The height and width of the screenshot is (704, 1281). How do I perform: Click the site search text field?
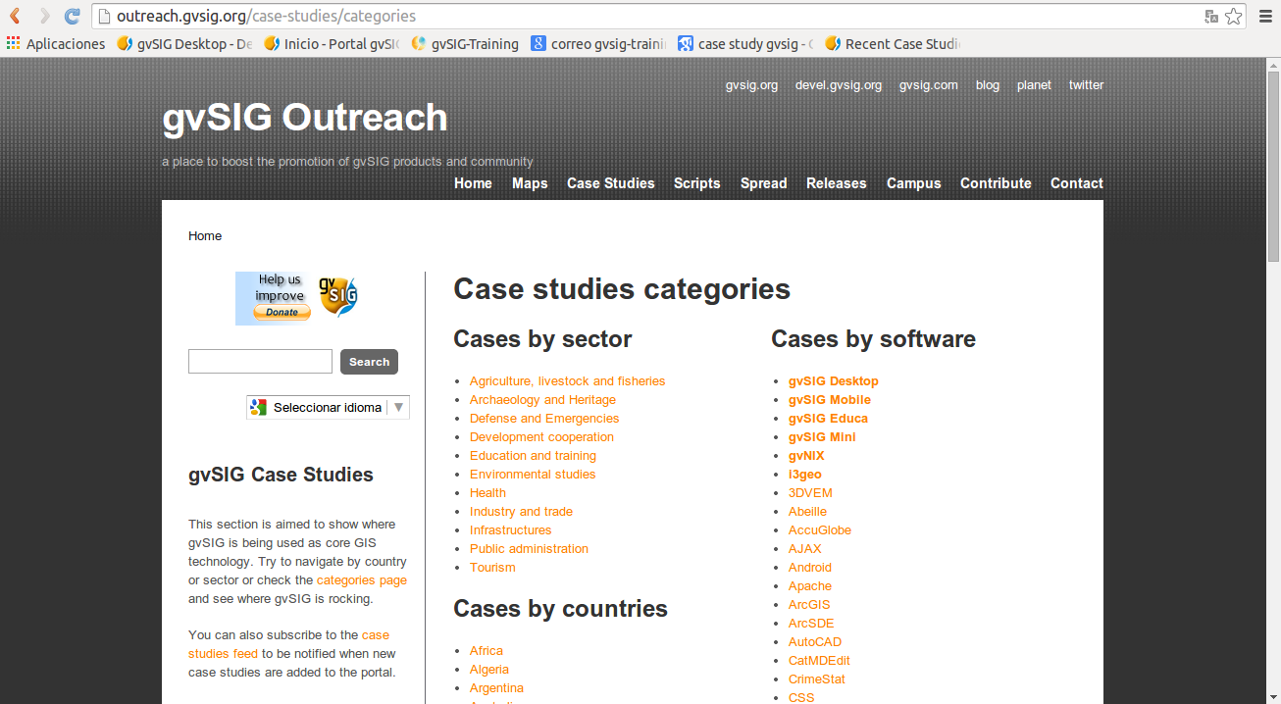pos(260,362)
